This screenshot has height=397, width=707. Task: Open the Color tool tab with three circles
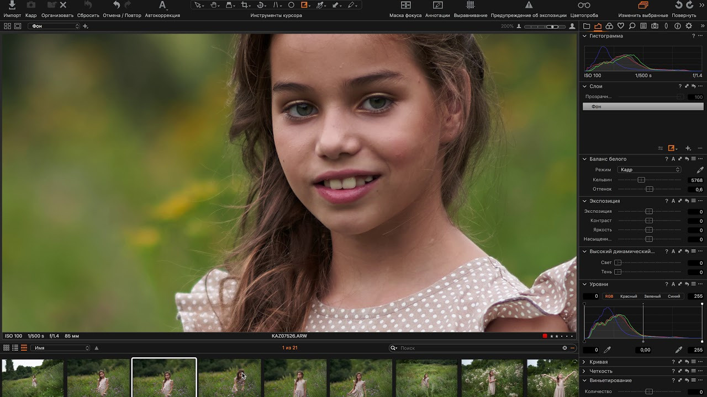609,25
